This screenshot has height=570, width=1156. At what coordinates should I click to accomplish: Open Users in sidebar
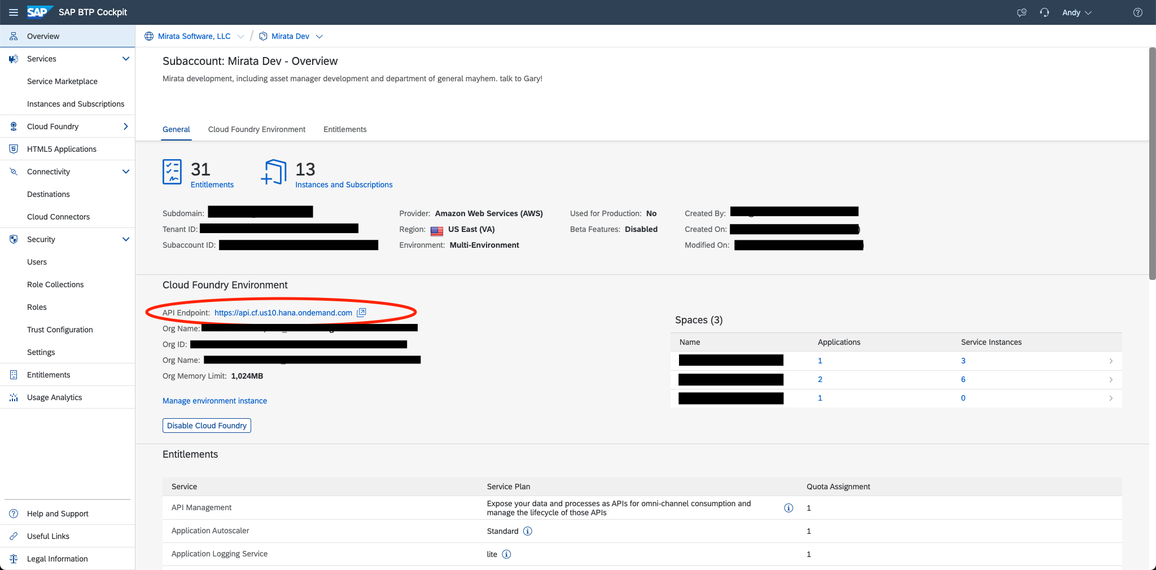(37, 262)
